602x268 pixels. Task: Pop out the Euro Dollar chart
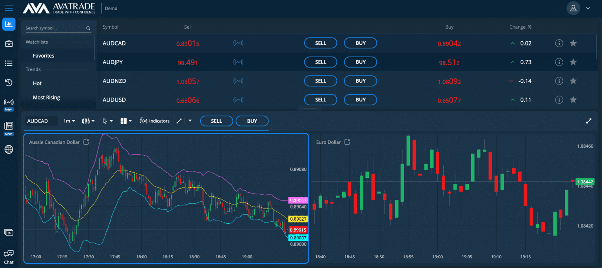pyautogui.click(x=347, y=142)
